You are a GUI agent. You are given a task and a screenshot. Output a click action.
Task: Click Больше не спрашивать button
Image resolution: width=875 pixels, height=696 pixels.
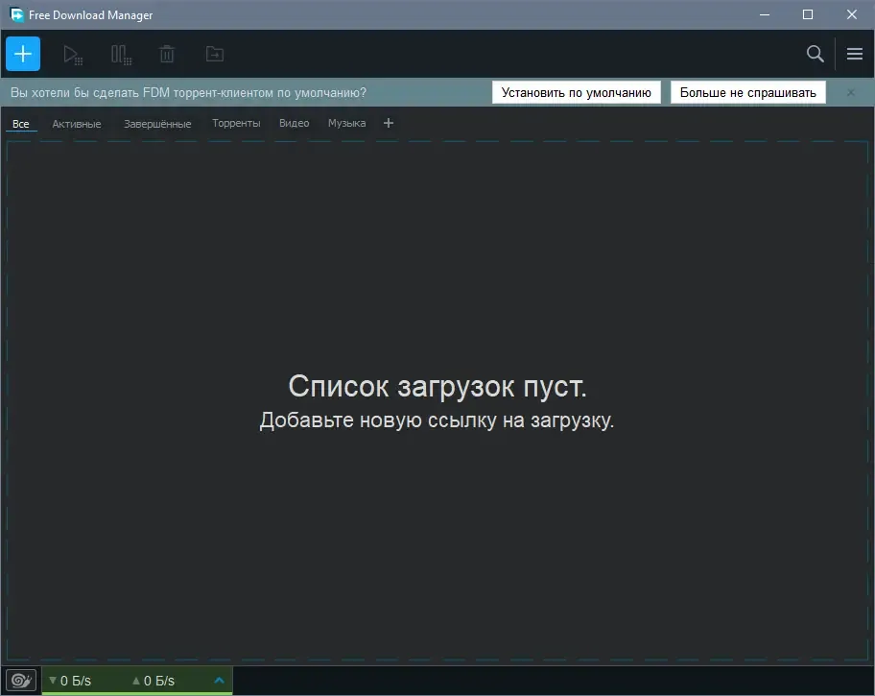tap(747, 92)
